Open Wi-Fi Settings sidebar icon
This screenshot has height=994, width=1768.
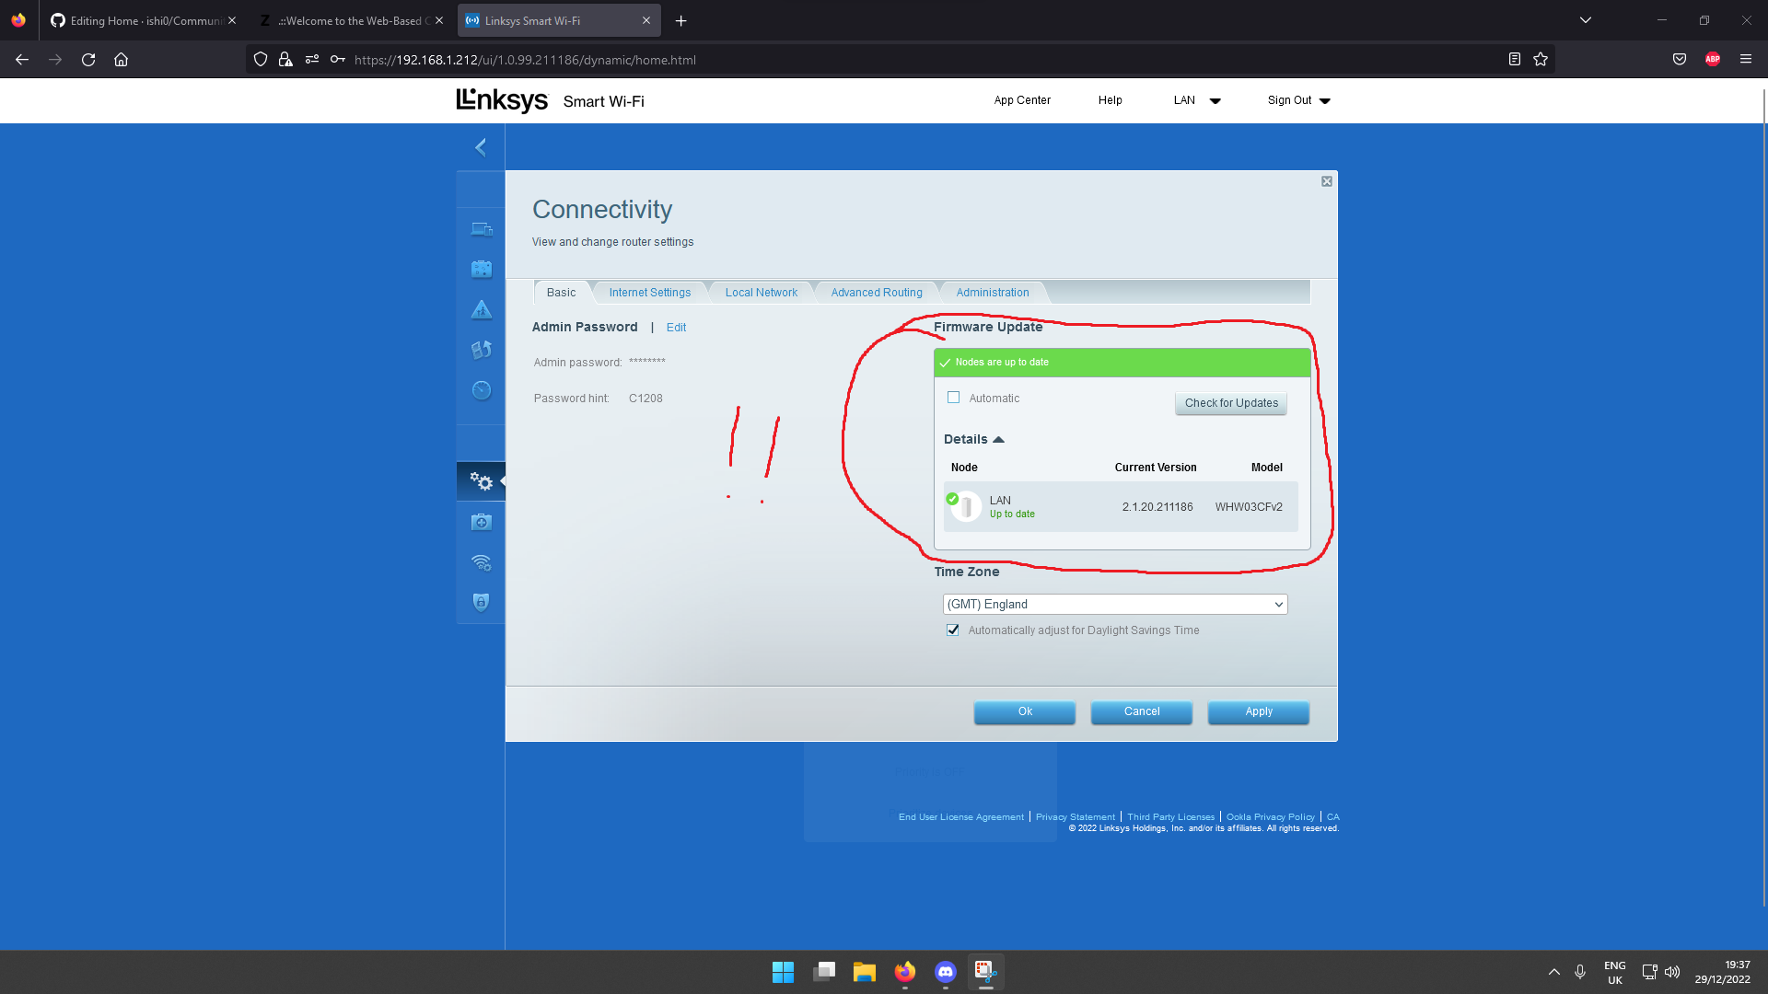point(482,562)
